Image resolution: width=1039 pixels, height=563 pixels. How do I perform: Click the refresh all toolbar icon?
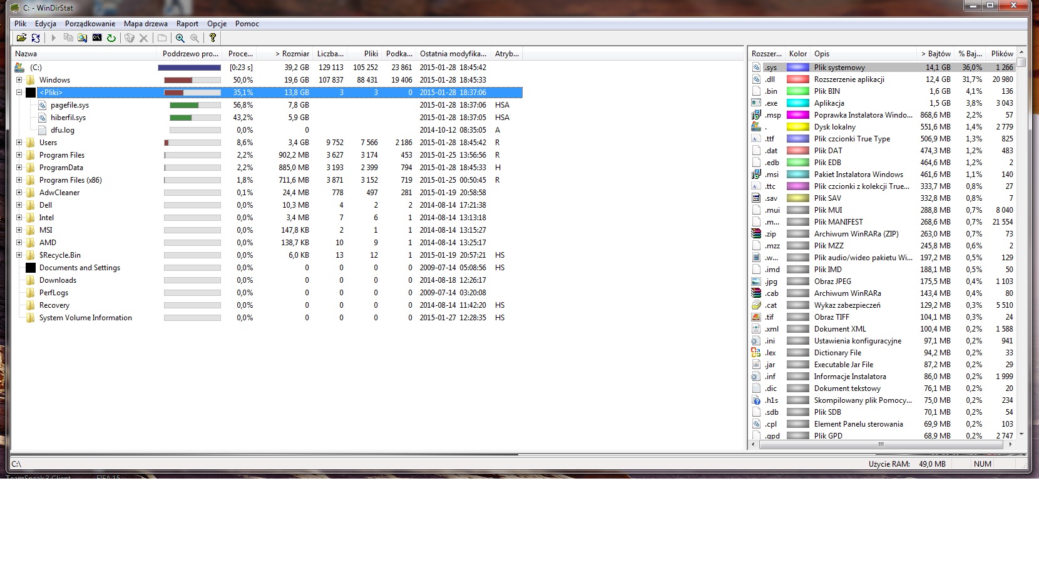tap(36, 38)
